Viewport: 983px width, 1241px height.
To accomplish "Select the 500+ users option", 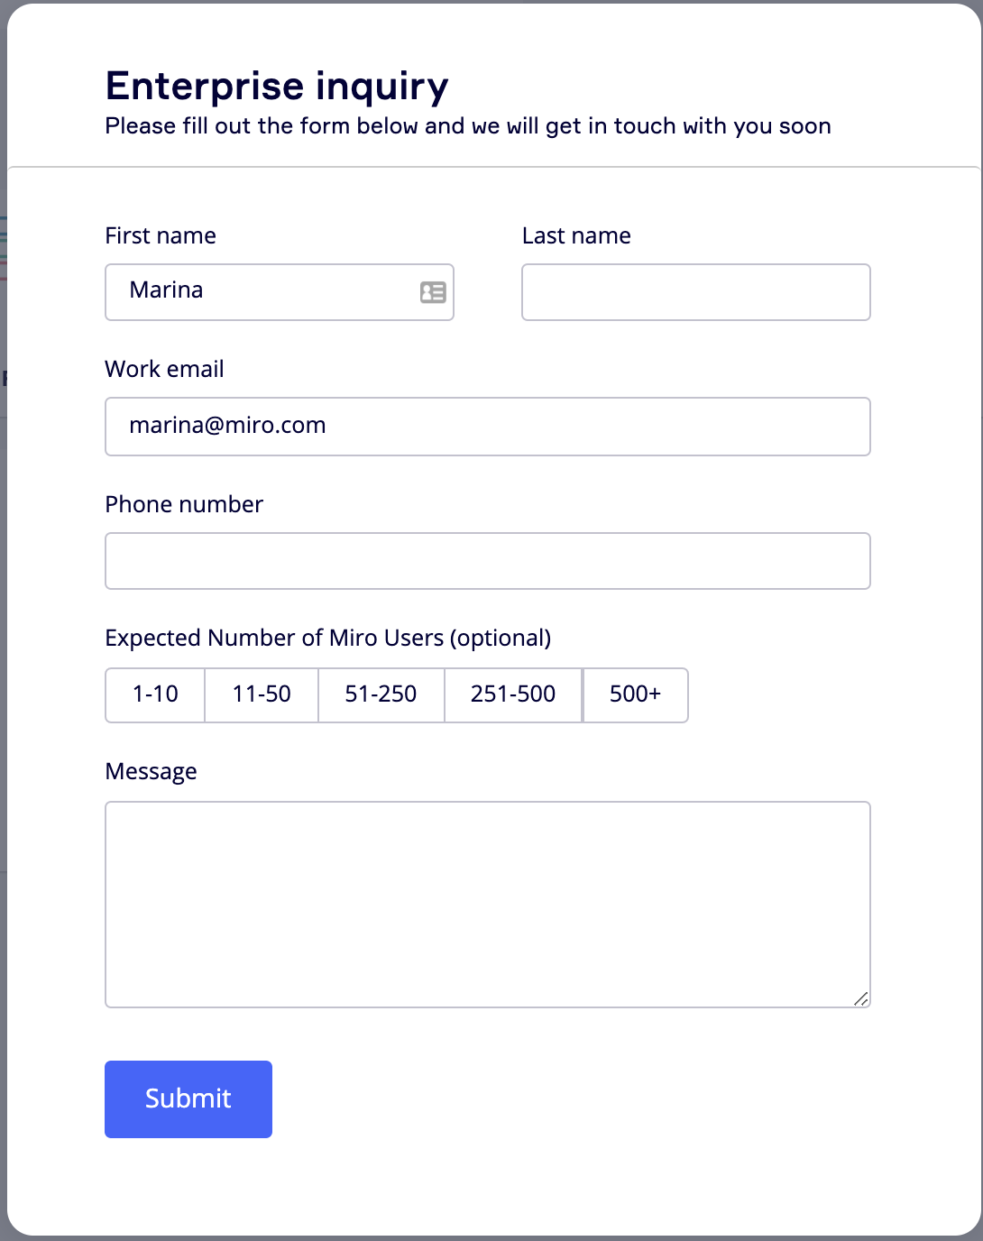I will click(x=635, y=694).
